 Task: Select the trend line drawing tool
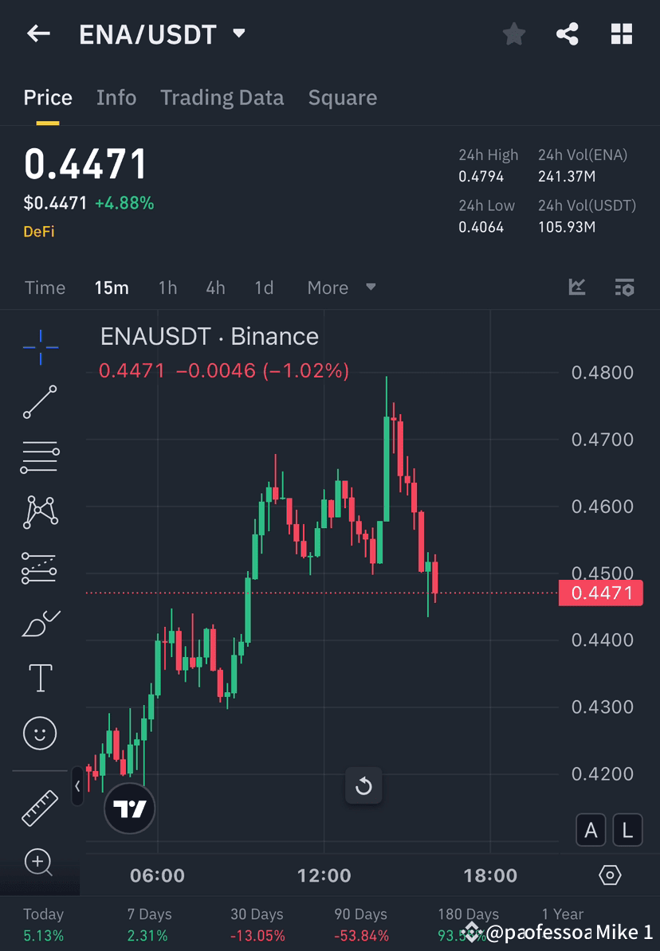(40, 402)
